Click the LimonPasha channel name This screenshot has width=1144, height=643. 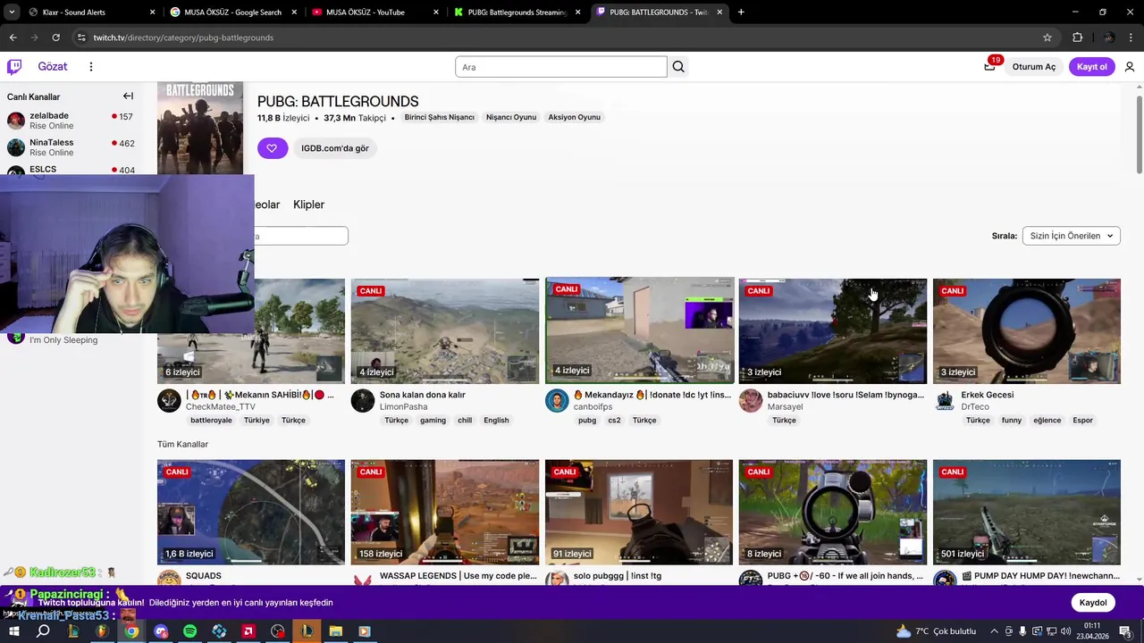(403, 407)
